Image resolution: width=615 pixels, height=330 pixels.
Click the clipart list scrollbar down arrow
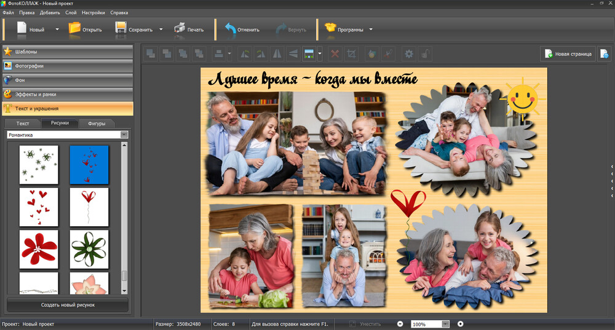click(124, 291)
